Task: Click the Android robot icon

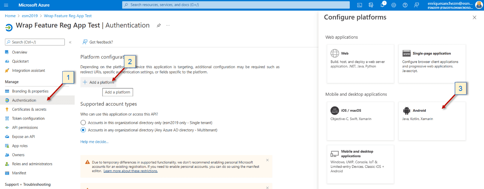Action: tap(406, 111)
